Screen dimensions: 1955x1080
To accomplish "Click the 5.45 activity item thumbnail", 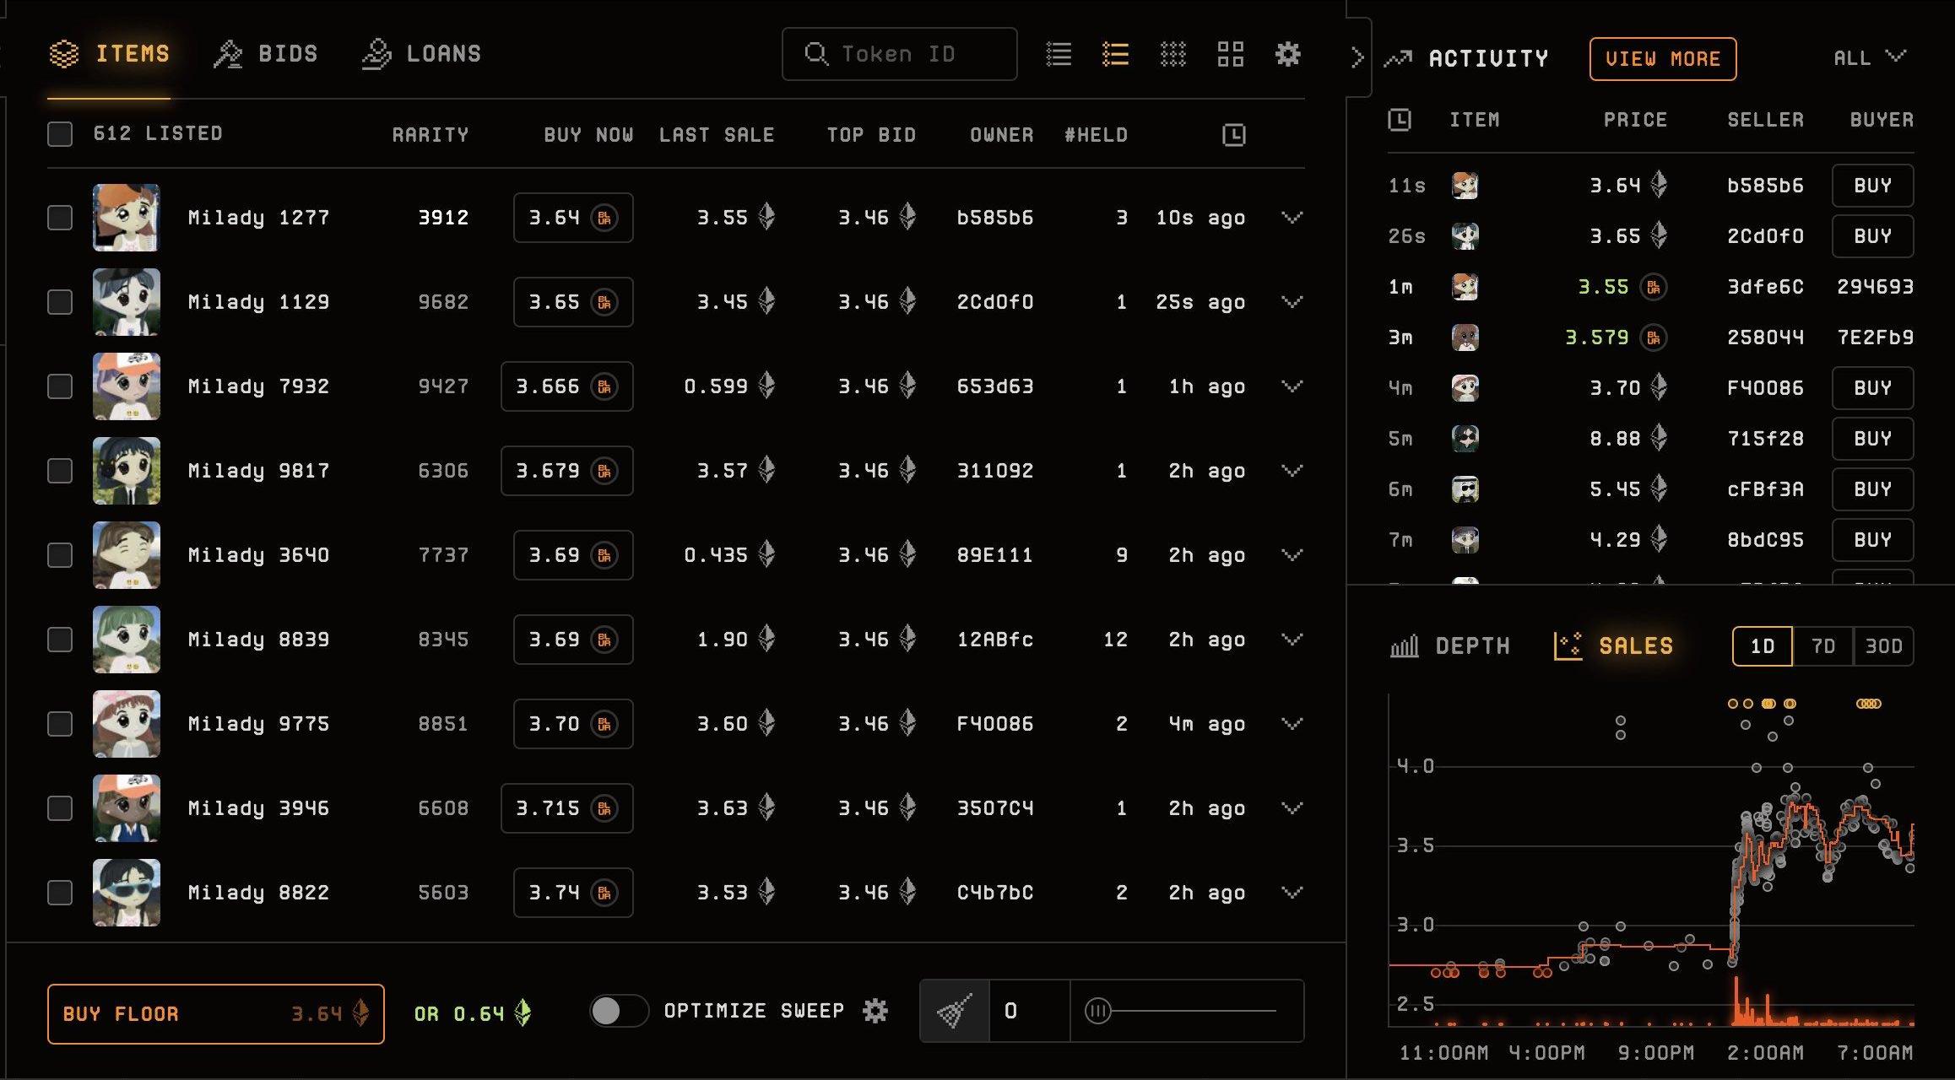I will (1465, 489).
